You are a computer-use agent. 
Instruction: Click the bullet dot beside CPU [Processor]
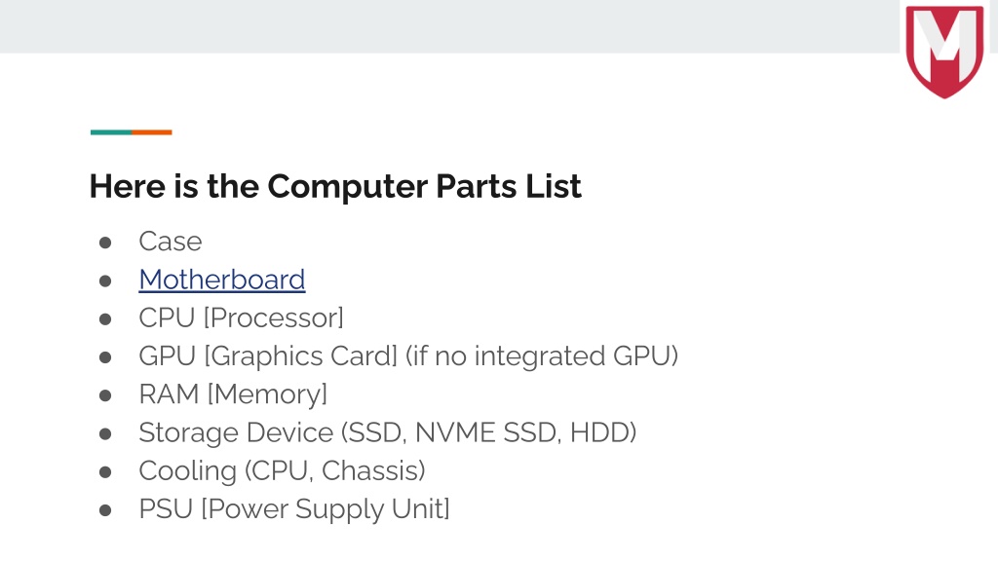coord(105,318)
